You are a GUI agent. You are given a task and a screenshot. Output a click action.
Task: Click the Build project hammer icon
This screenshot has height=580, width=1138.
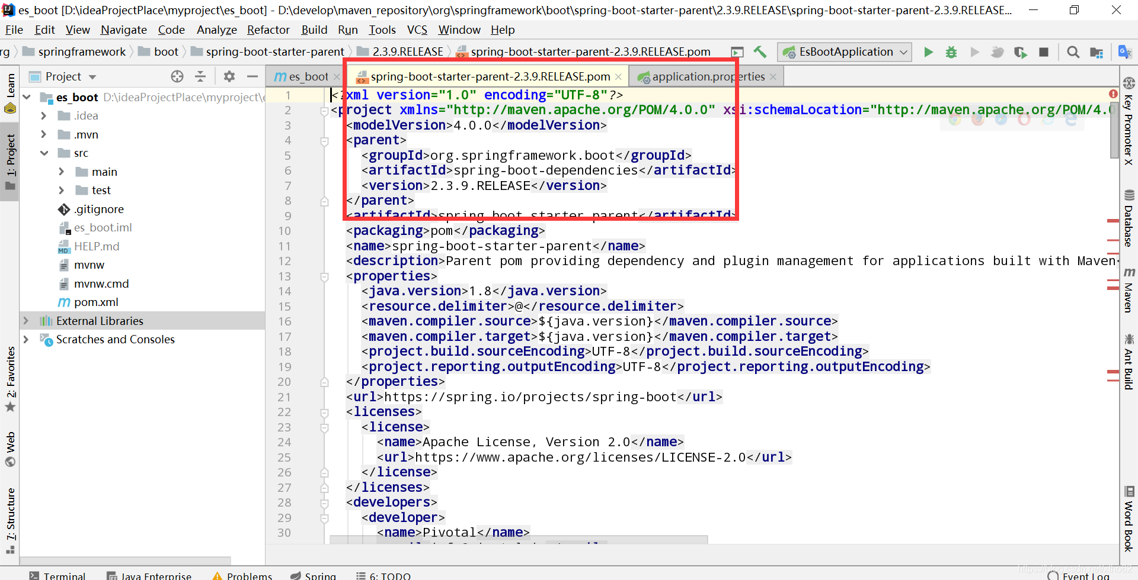click(x=760, y=52)
